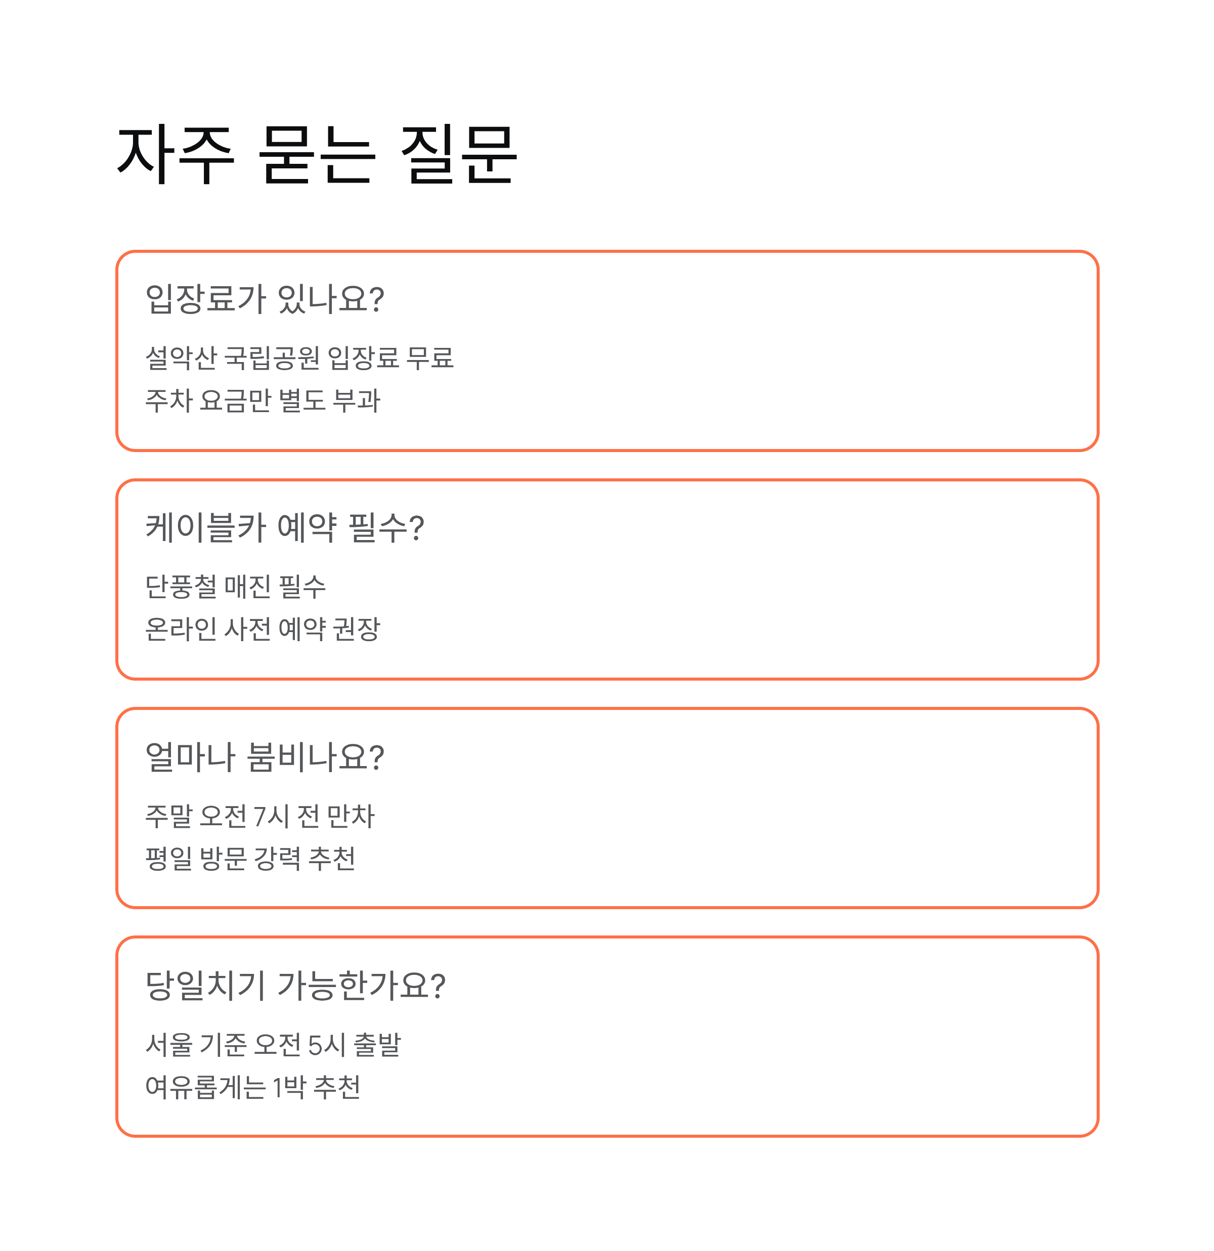Viewport: 1214px width, 1251px height.
Task: Click the word "질문" in the title
Action: [x=458, y=155]
